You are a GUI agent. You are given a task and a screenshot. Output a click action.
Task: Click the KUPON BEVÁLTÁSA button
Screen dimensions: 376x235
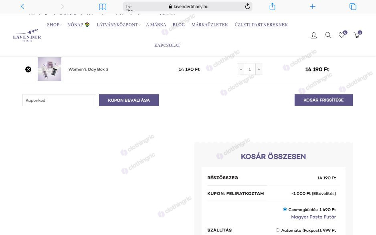[129, 100]
